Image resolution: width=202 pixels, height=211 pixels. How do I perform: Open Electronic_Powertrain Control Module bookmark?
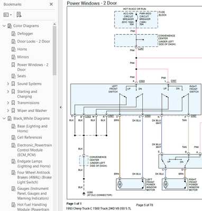coord(34,150)
